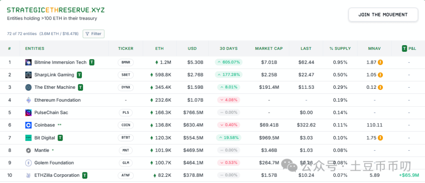The height and width of the screenshot is (183, 425).
Task: Open the ETHZilla Corporation entity name
Action: tap(57, 176)
